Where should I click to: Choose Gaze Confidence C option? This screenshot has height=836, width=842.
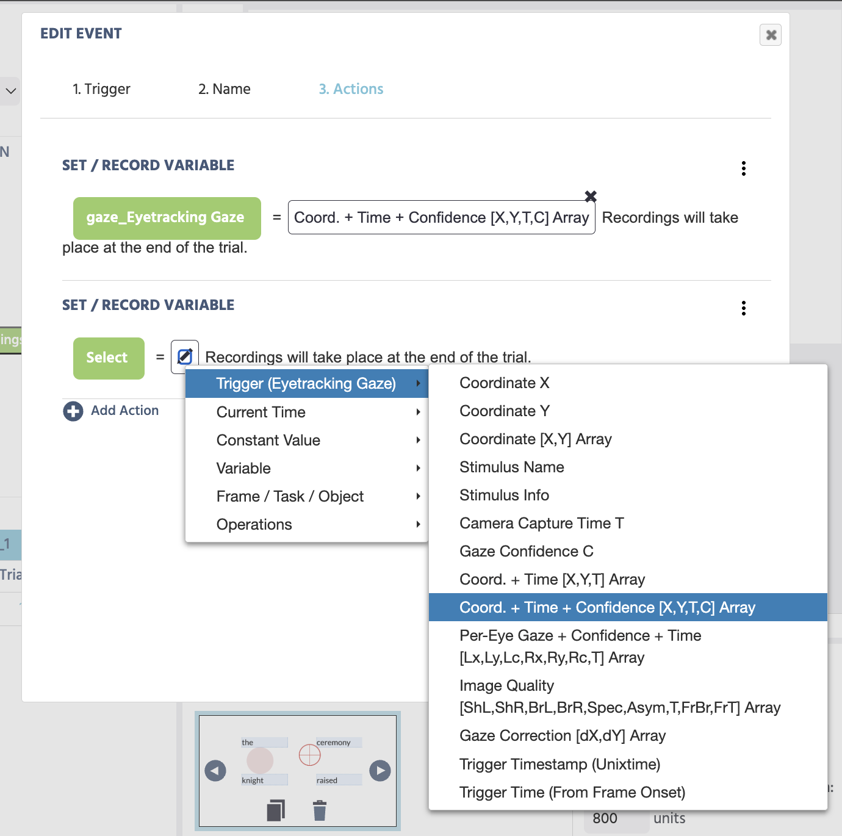coord(628,551)
